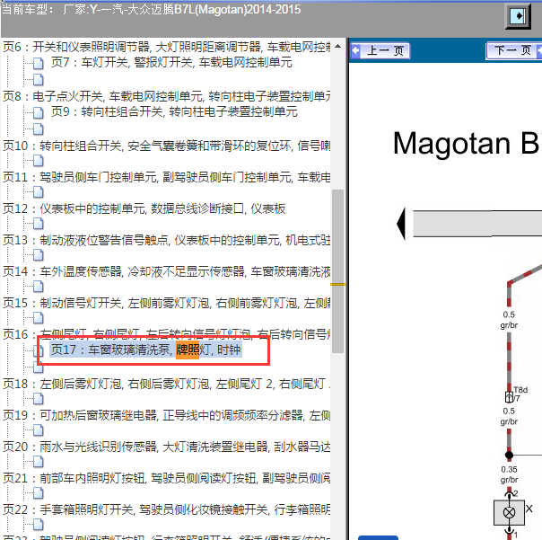This screenshot has width=542, height=540.
Task: Open 页20 雨水与光线识别传感器
Action: (167, 447)
